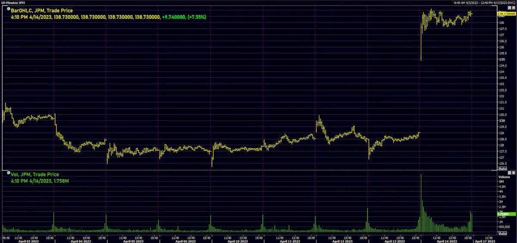Click the April 11 2023 date label
517x243 pixels.
(290, 241)
